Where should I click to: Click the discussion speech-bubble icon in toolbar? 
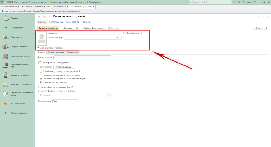click(77, 28)
